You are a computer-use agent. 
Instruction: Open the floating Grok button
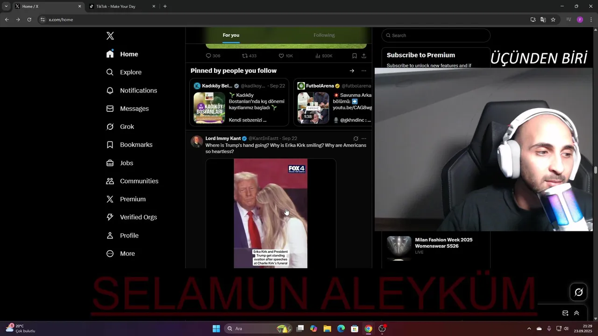coord(578,292)
